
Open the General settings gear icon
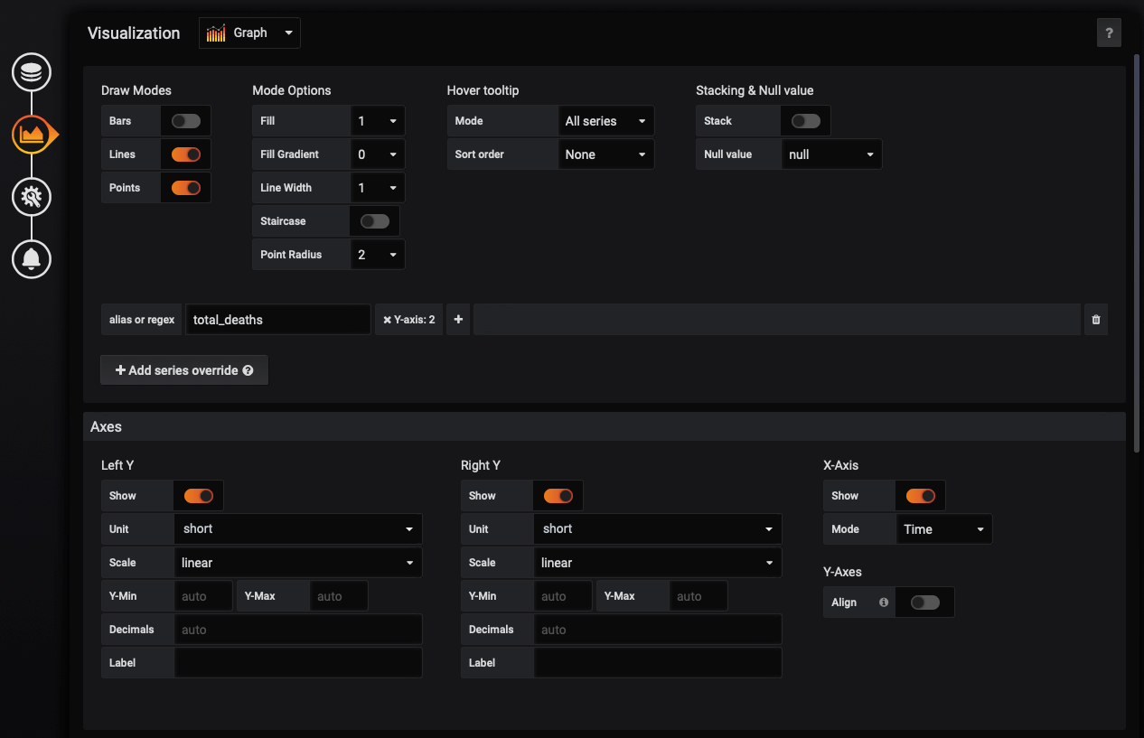(x=32, y=197)
